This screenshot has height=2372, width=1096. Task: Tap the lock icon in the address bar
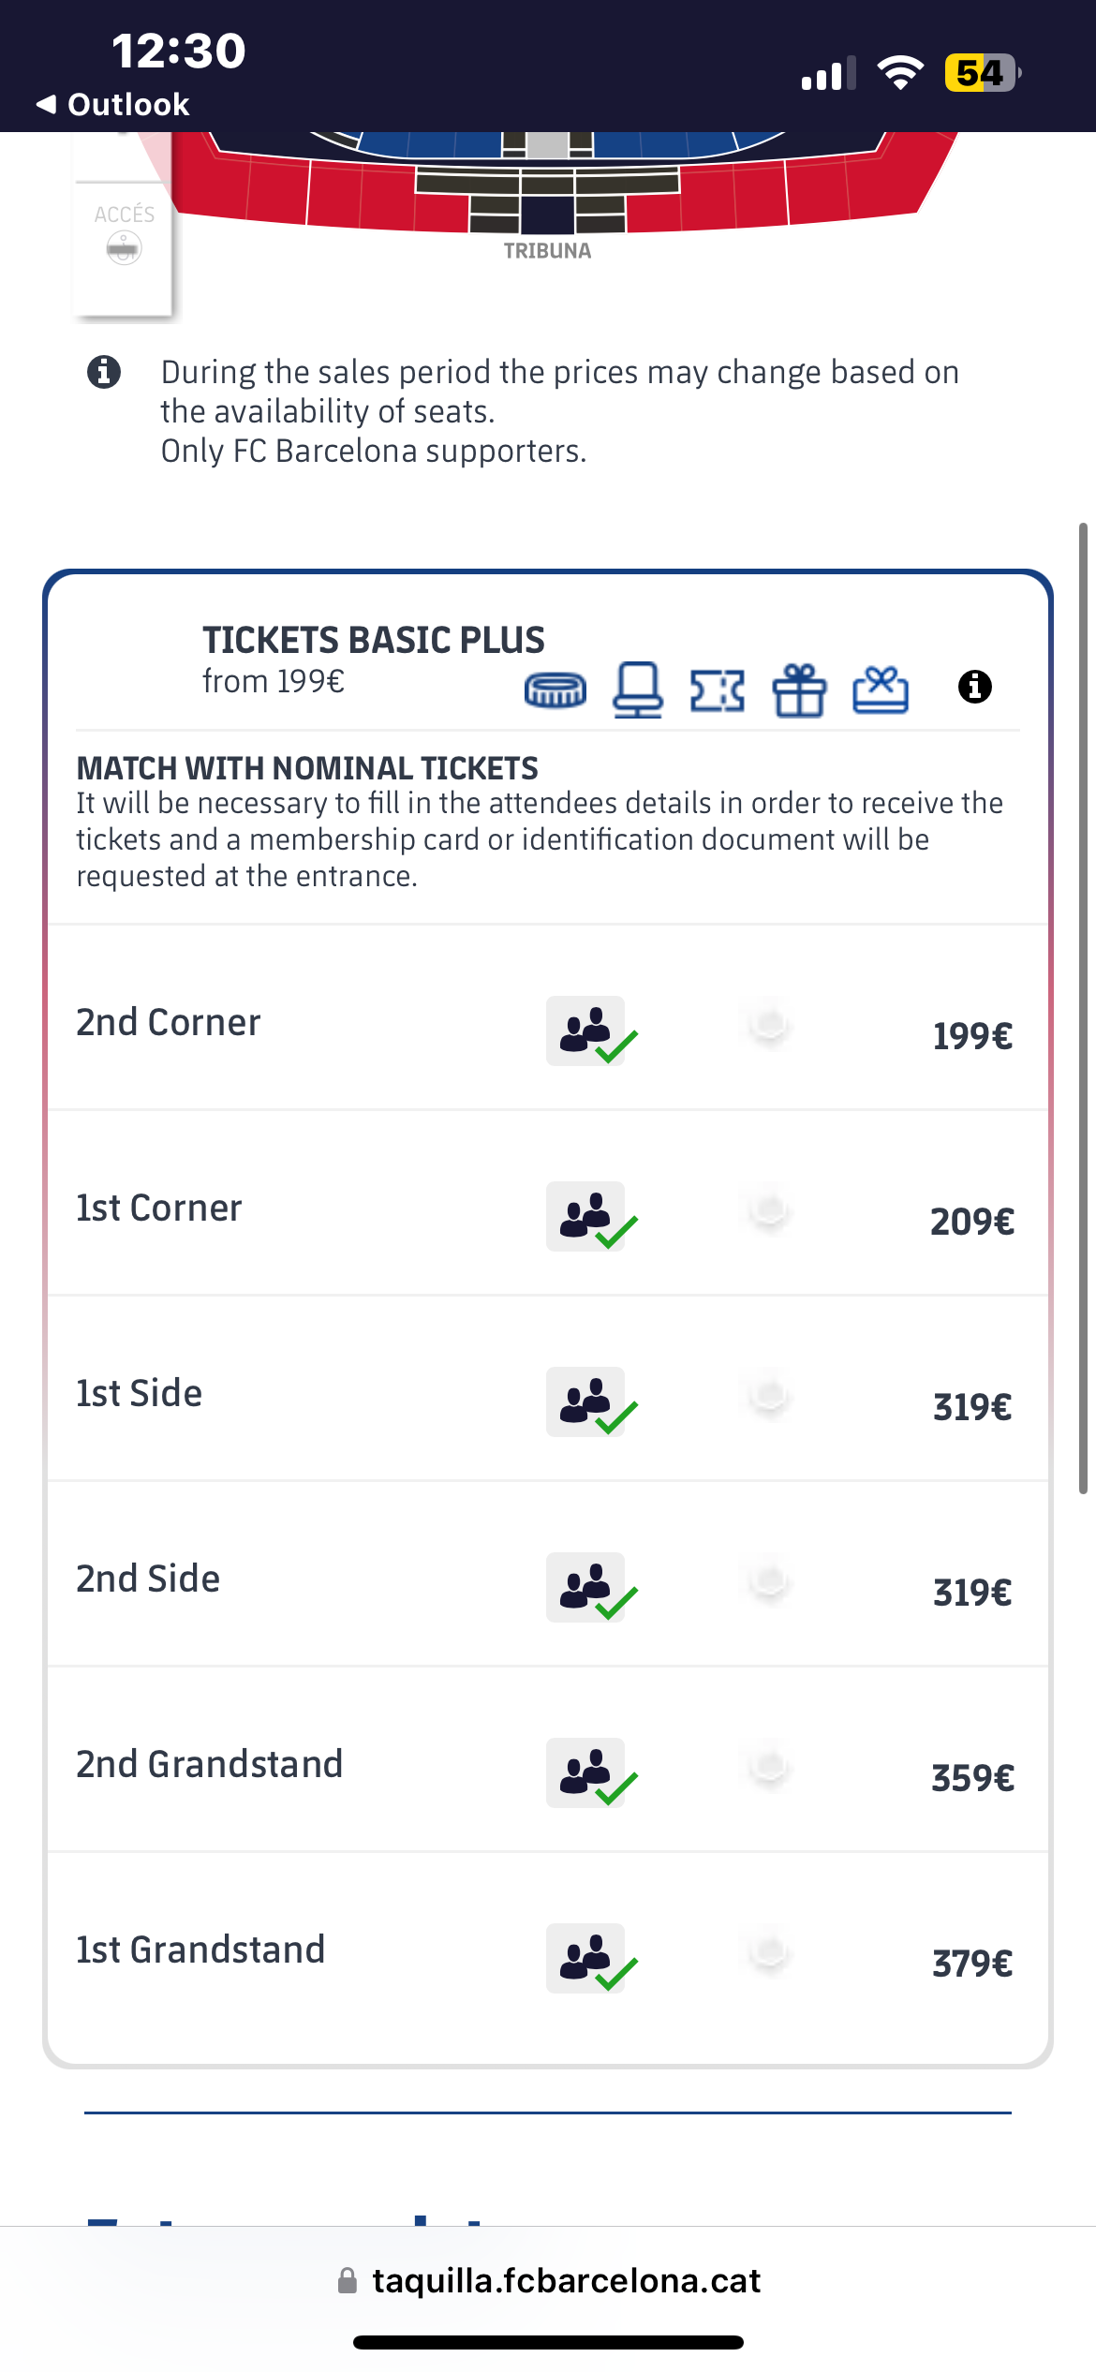(348, 2280)
